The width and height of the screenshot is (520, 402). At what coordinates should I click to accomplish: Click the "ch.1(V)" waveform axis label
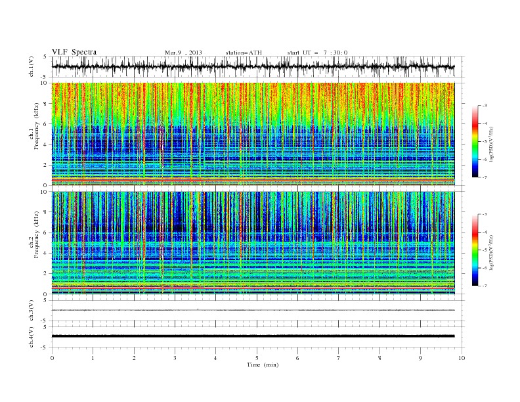pyautogui.click(x=32, y=68)
